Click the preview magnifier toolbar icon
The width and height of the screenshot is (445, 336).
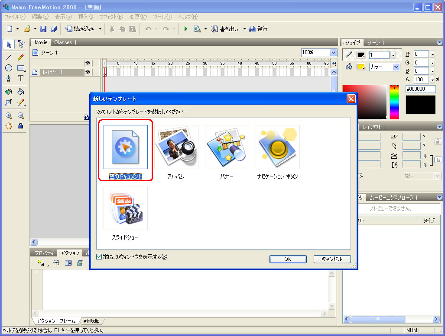pyautogui.click(x=197, y=29)
